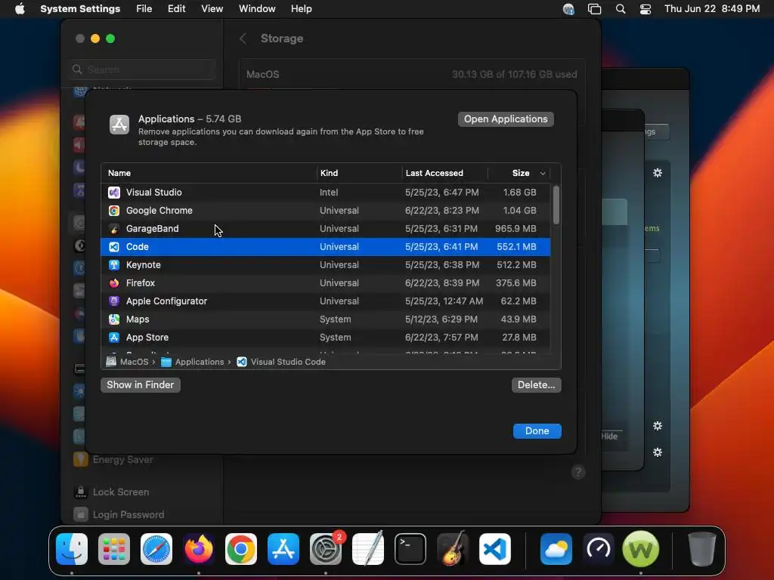The image size is (774, 580).
Task: Launch Visual Studio Code from the Dock
Action: coord(495,549)
